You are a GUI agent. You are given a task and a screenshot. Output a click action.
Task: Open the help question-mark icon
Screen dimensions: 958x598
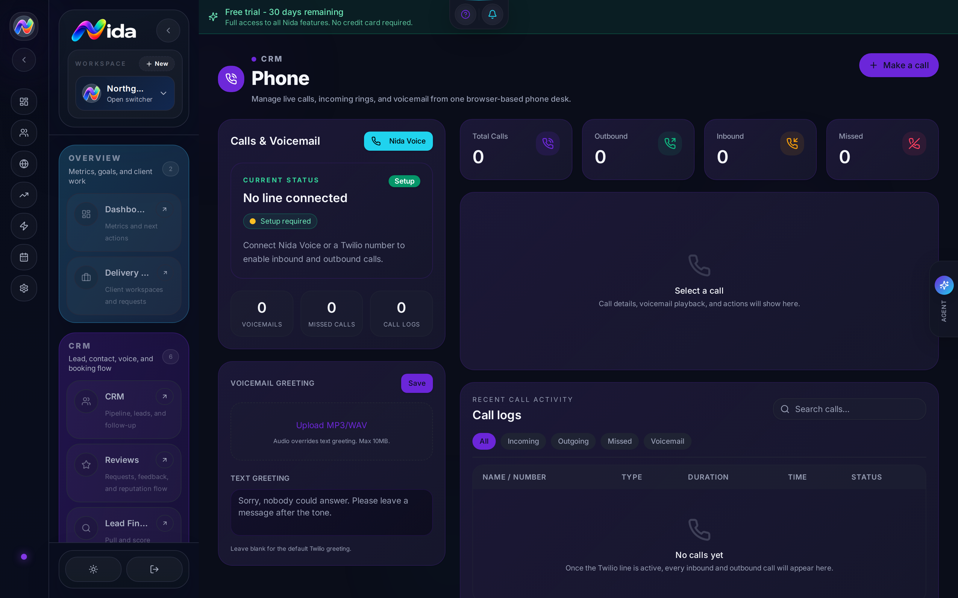466,15
